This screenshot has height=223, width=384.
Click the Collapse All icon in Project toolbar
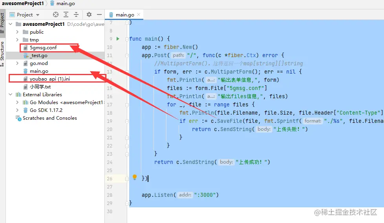(x=76, y=14)
